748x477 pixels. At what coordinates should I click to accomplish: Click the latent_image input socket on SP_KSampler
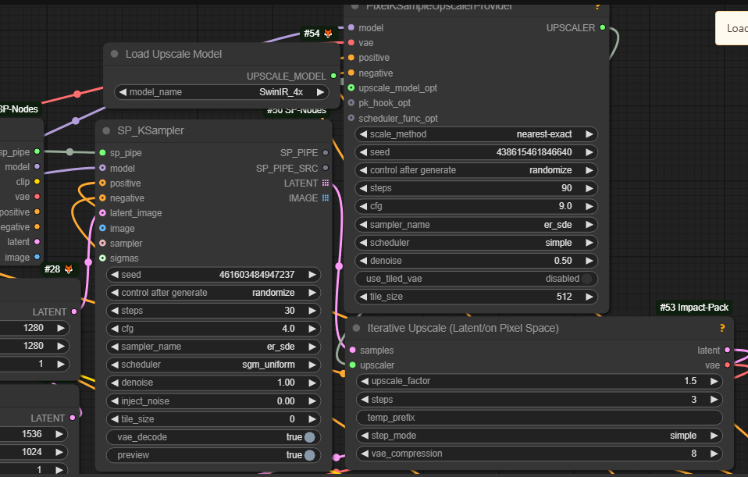tap(102, 213)
